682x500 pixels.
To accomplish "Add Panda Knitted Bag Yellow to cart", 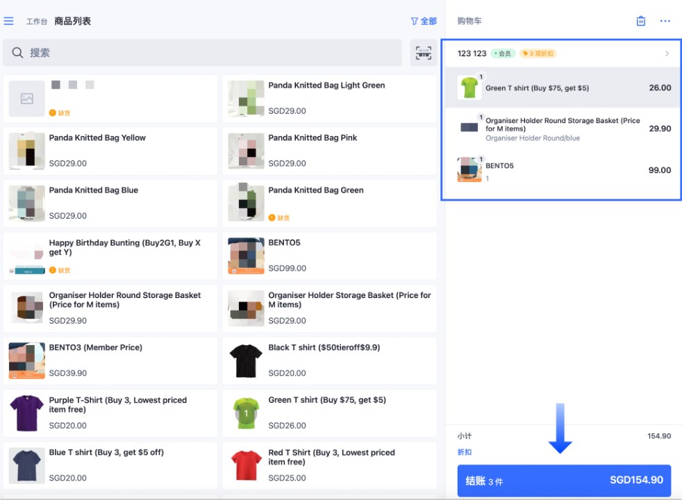I will point(110,151).
